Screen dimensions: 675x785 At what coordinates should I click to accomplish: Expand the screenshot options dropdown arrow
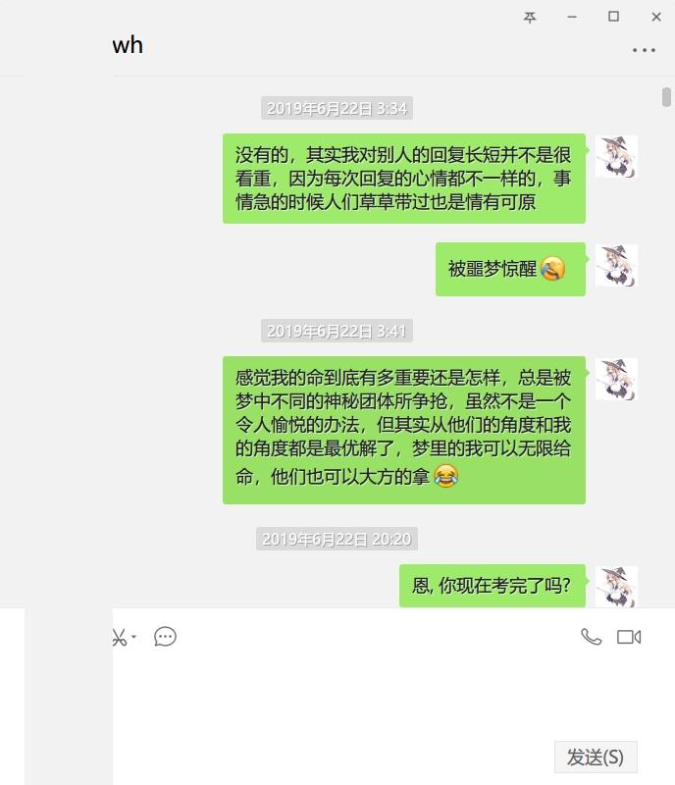coord(133,637)
